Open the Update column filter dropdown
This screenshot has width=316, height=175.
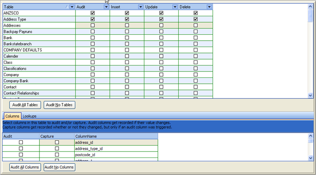175,7
